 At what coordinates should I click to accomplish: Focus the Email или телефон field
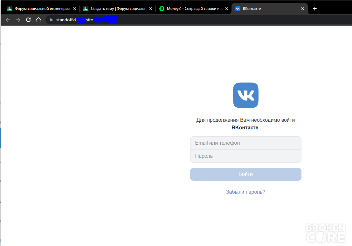(245, 143)
